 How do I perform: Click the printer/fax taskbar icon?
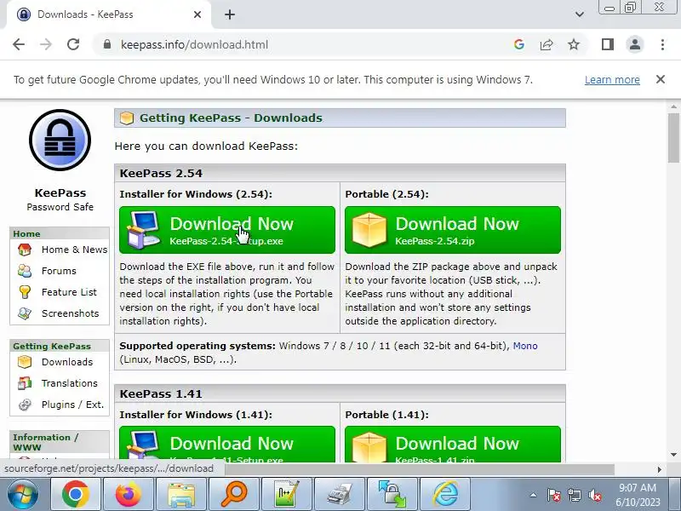[x=340, y=494]
